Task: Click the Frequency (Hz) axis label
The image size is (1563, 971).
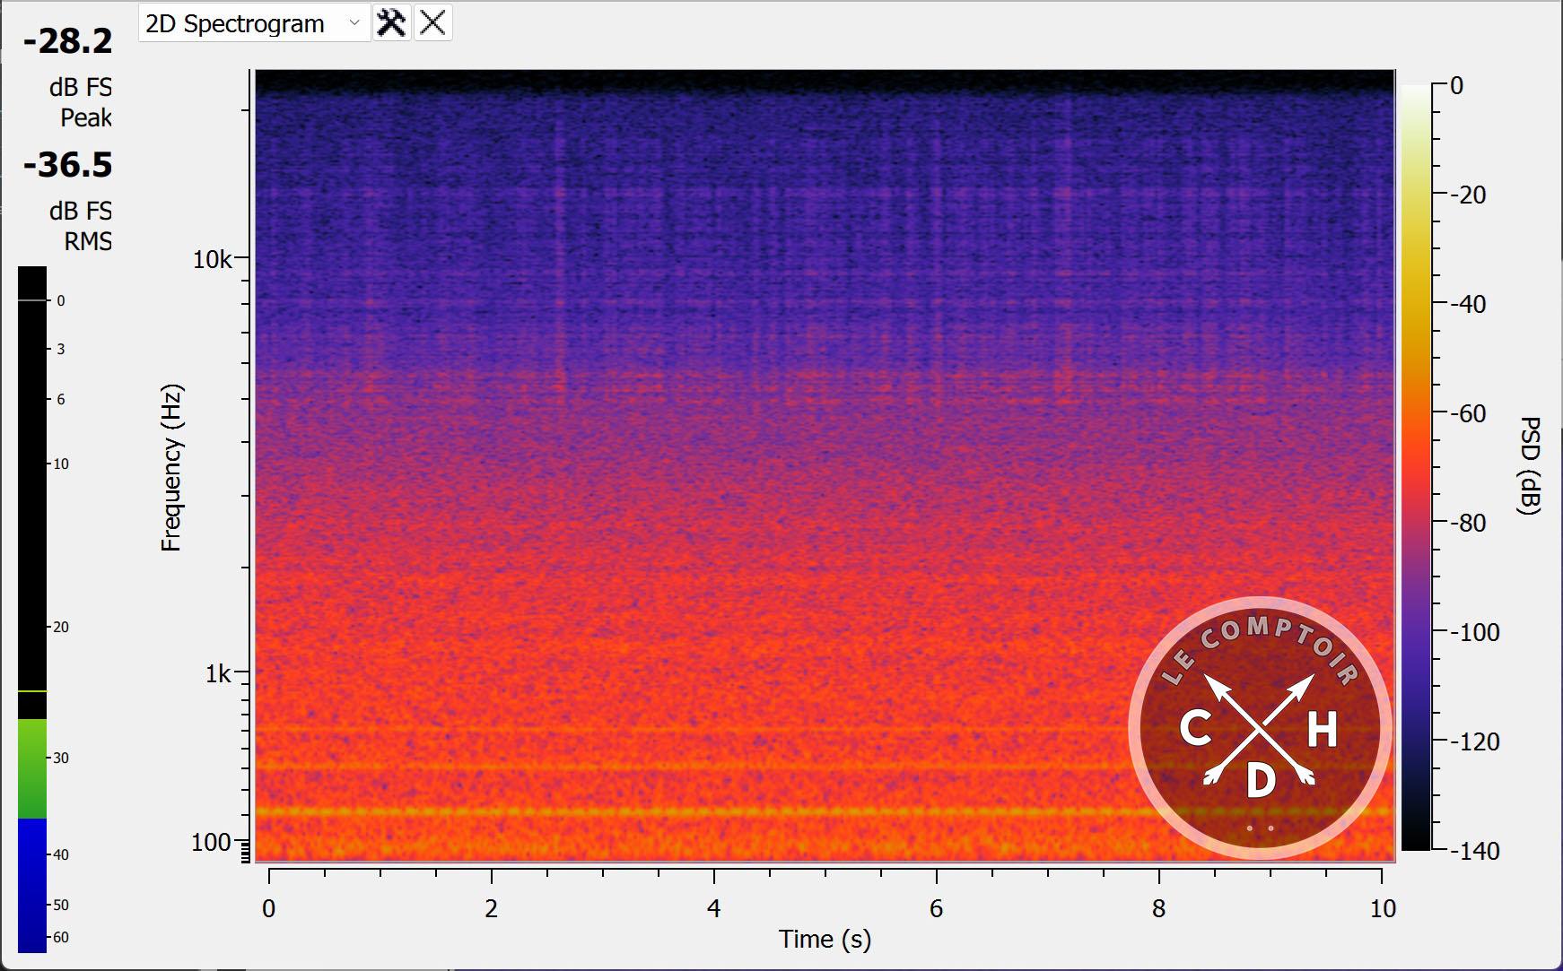Action: pos(171,467)
